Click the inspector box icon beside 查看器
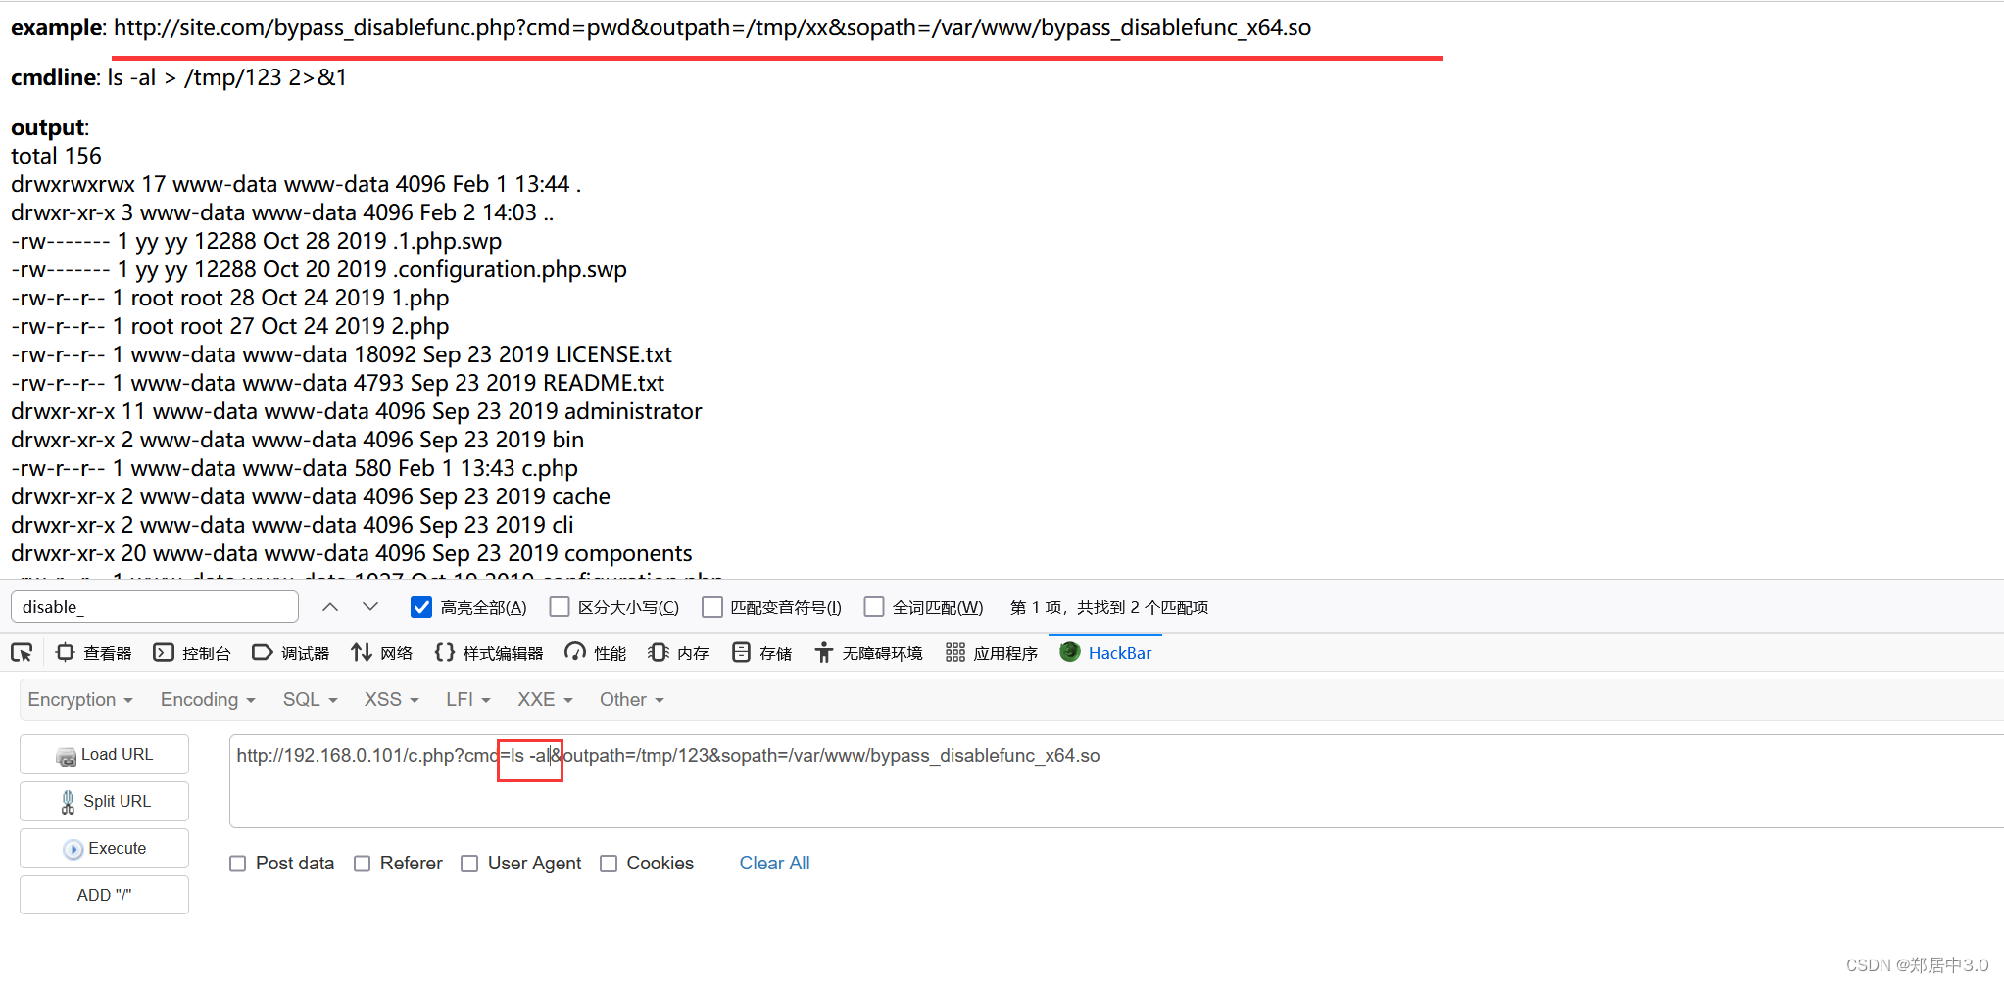 click(x=66, y=652)
